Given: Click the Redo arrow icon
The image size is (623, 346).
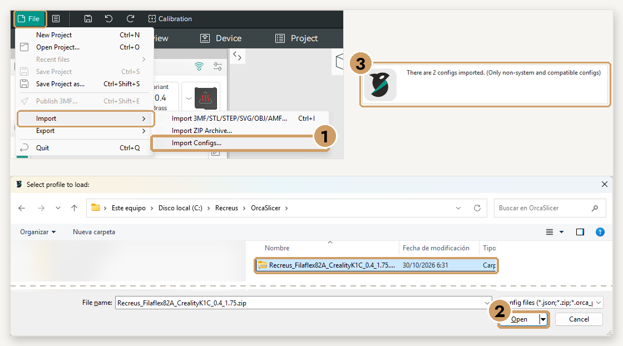Looking at the screenshot, I should (x=130, y=19).
